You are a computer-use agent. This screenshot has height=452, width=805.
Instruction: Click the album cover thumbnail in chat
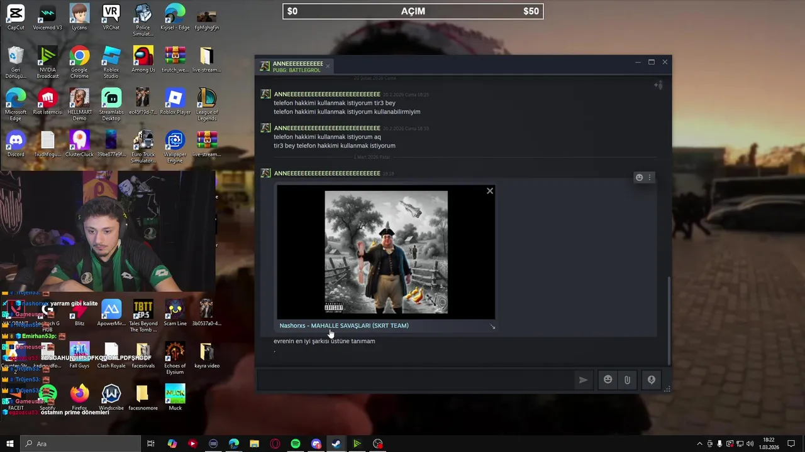(x=386, y=252)
